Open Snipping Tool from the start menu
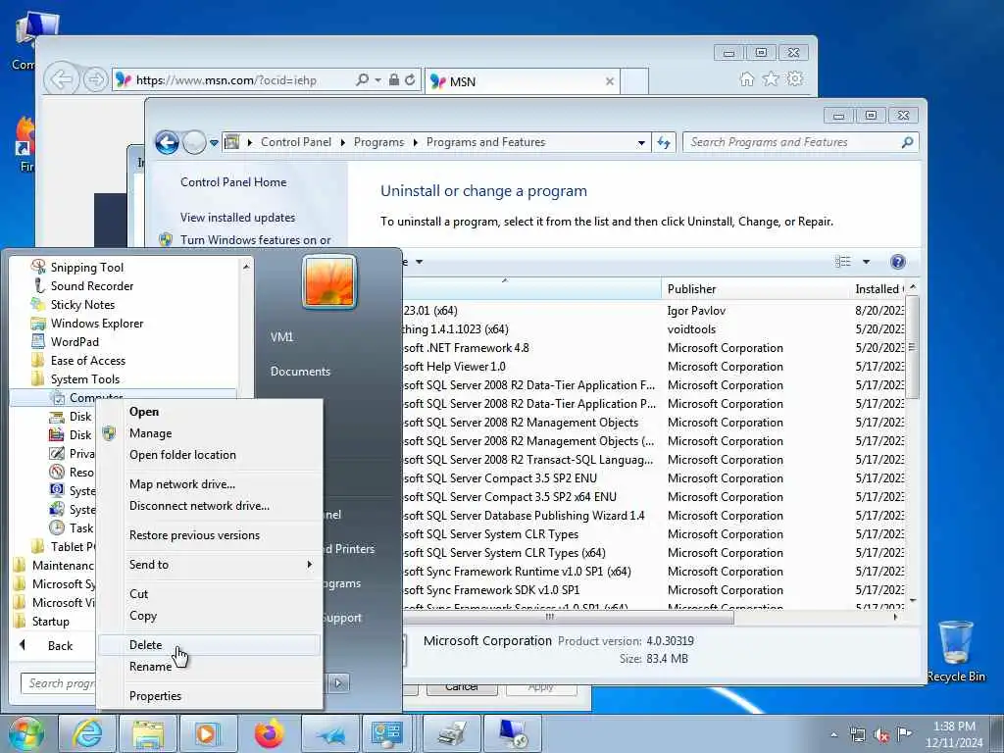 (86, 268)
